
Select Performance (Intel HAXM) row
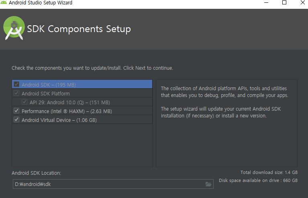point(82,111)
